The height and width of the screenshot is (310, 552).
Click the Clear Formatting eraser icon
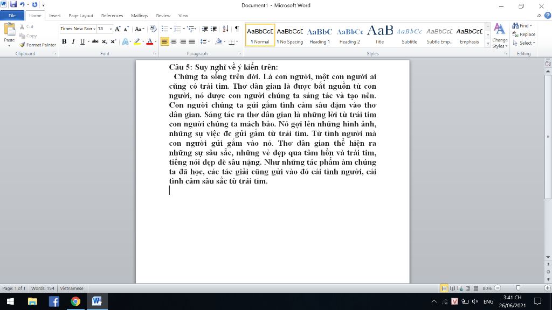(153, 29)
